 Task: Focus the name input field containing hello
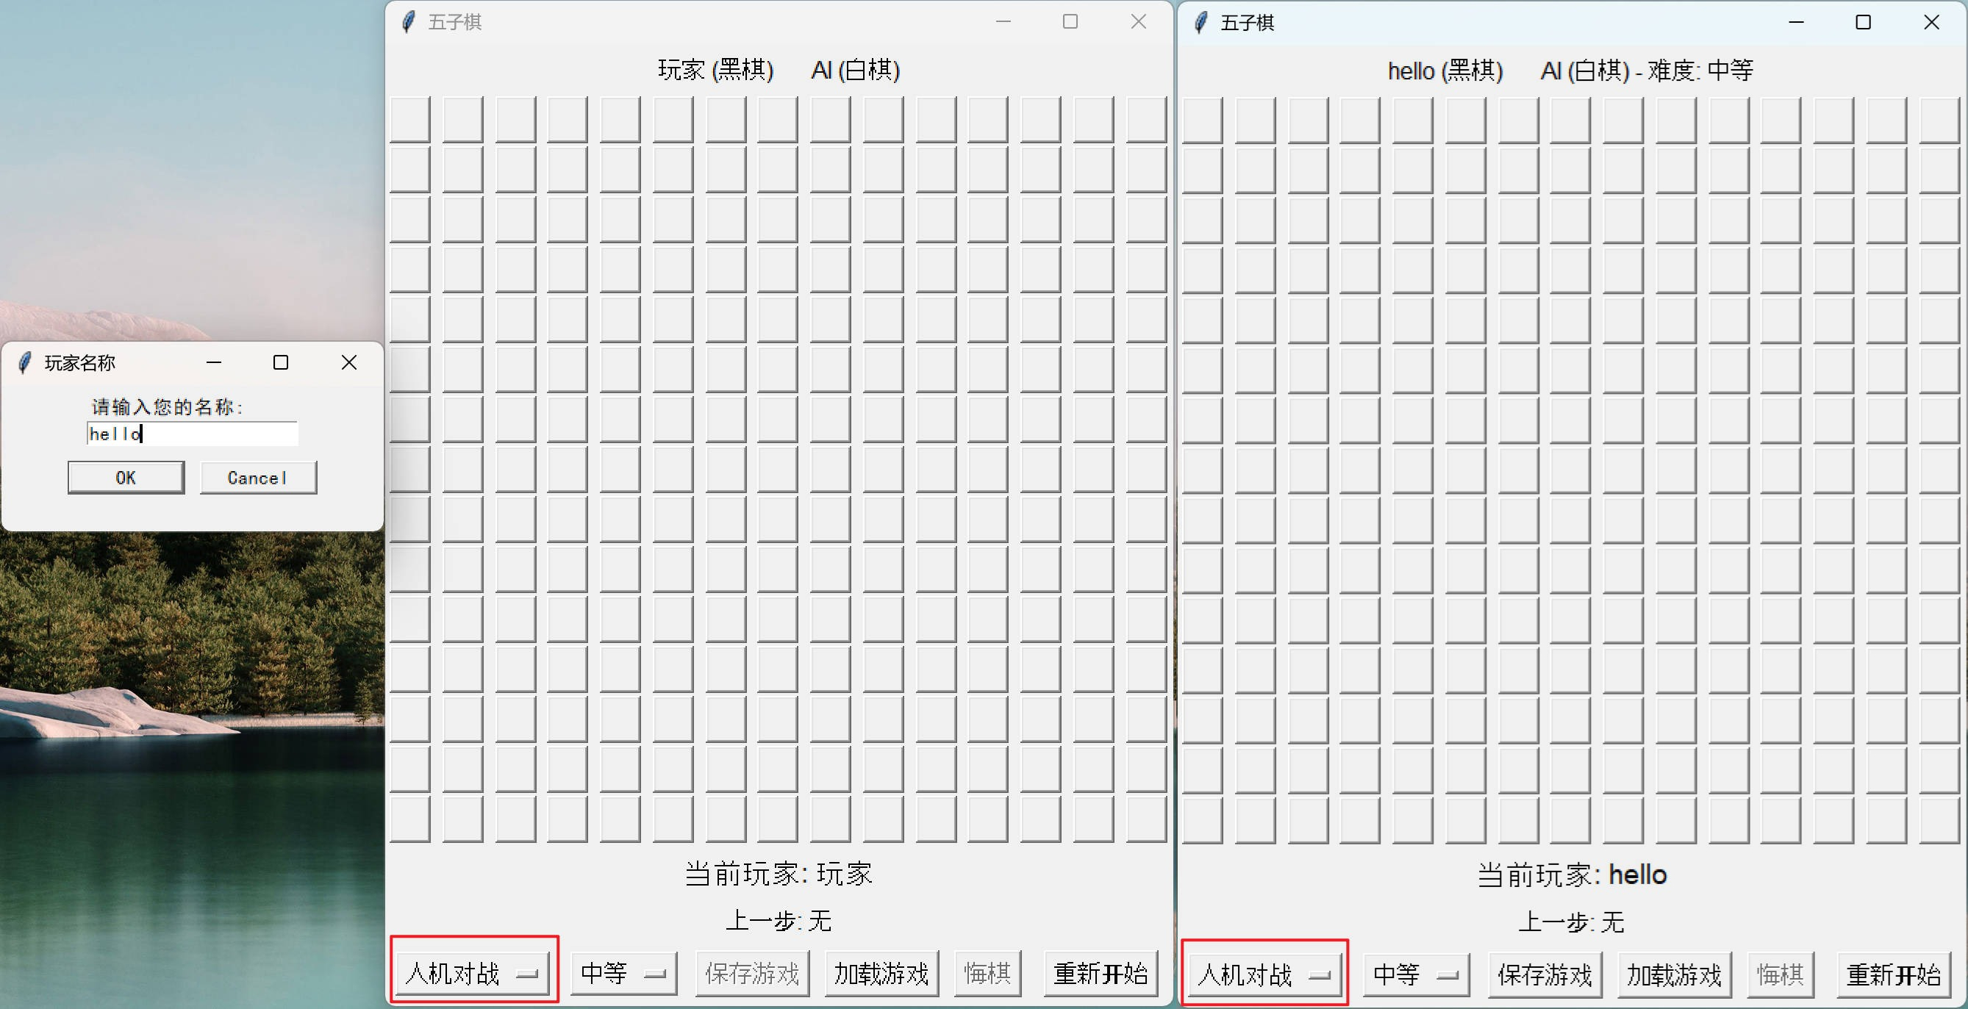click(192, 434)
